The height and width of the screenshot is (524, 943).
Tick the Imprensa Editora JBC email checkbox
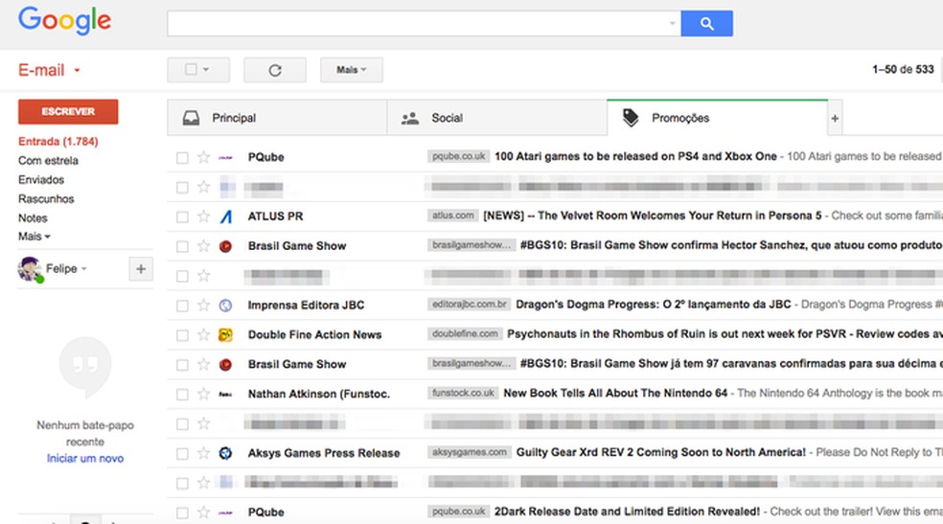click(x=182, y=306)
